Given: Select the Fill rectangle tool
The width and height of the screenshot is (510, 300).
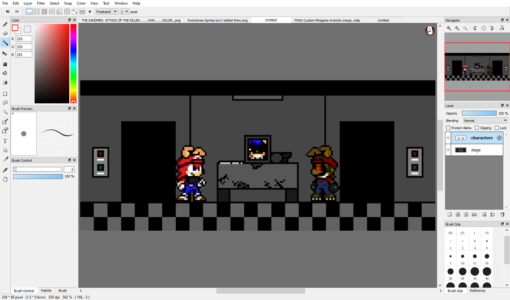Looking at the screenshot, I should tap(5, 64).
